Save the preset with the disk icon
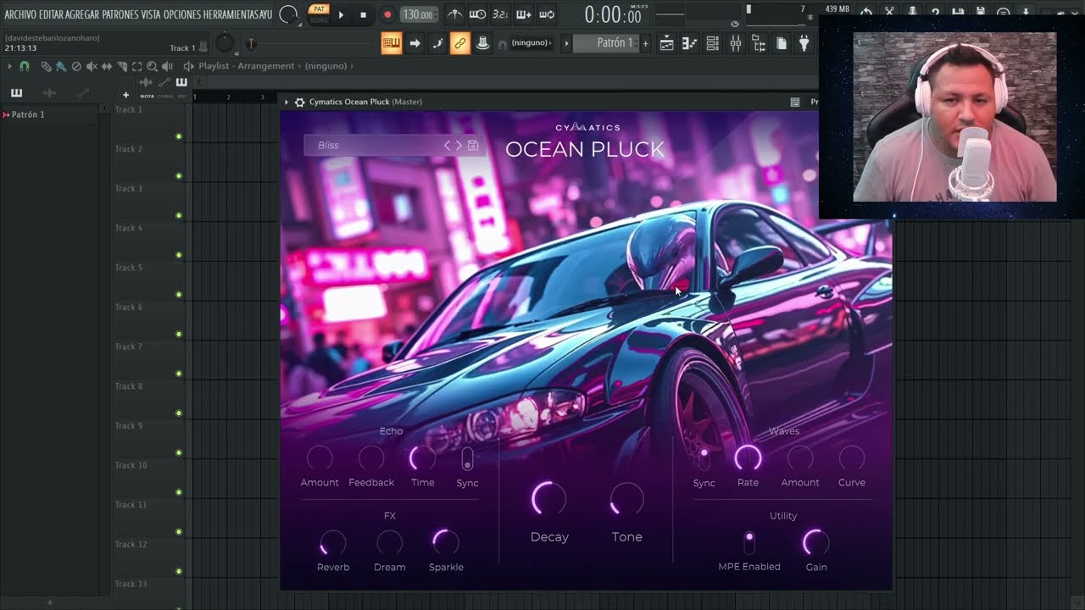The width and height of the screenshot is (1085, 610). (x=473, y=146)
